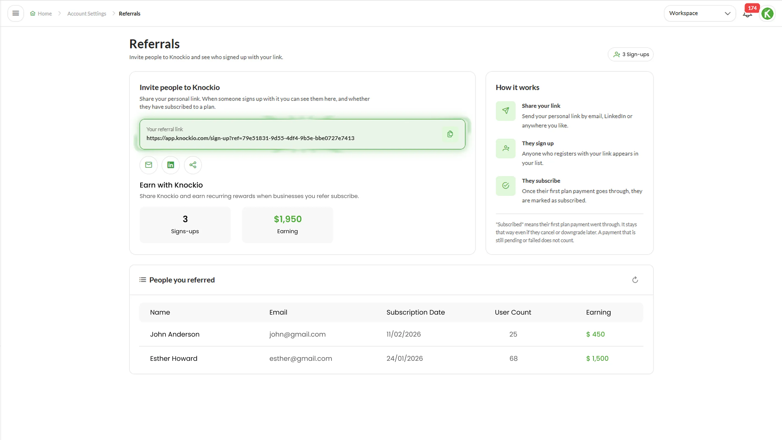The image size is (782, 440).
Task: Click the Subscription Date column header
Action: (415, 312)
